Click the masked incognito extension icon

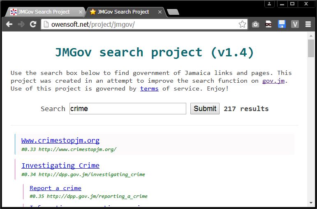pyautogui.click(x=268, y=24)
